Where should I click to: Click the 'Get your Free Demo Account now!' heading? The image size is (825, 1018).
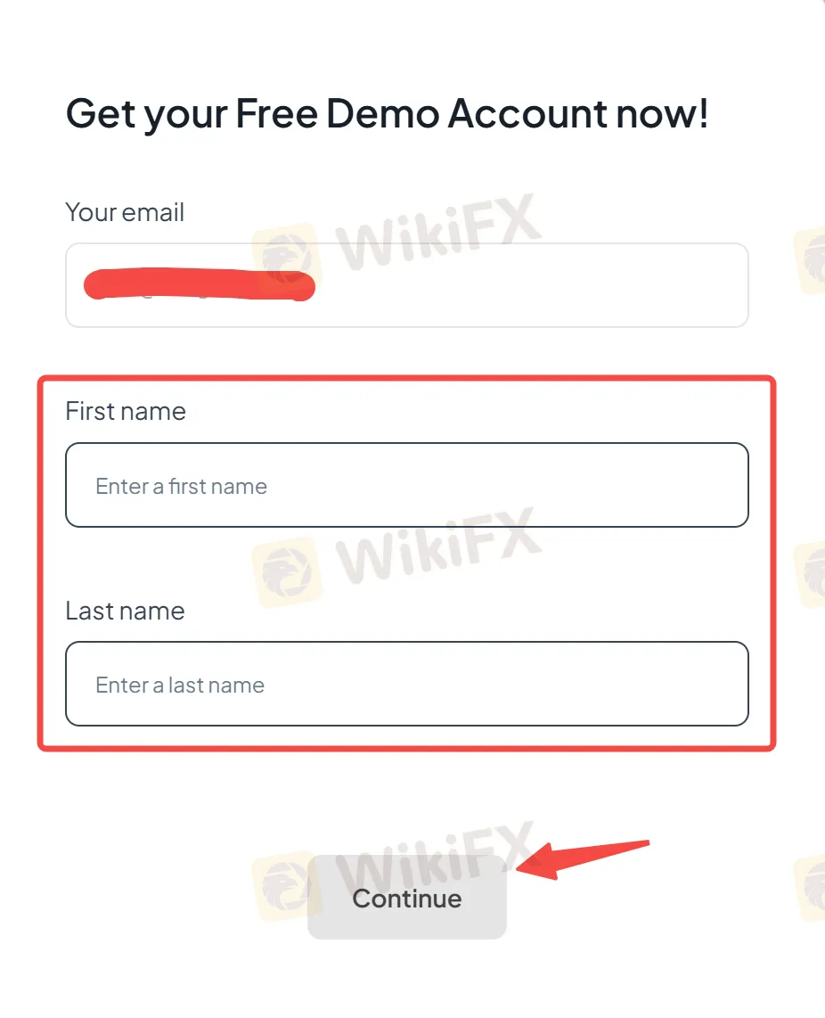tap(387, 115)
